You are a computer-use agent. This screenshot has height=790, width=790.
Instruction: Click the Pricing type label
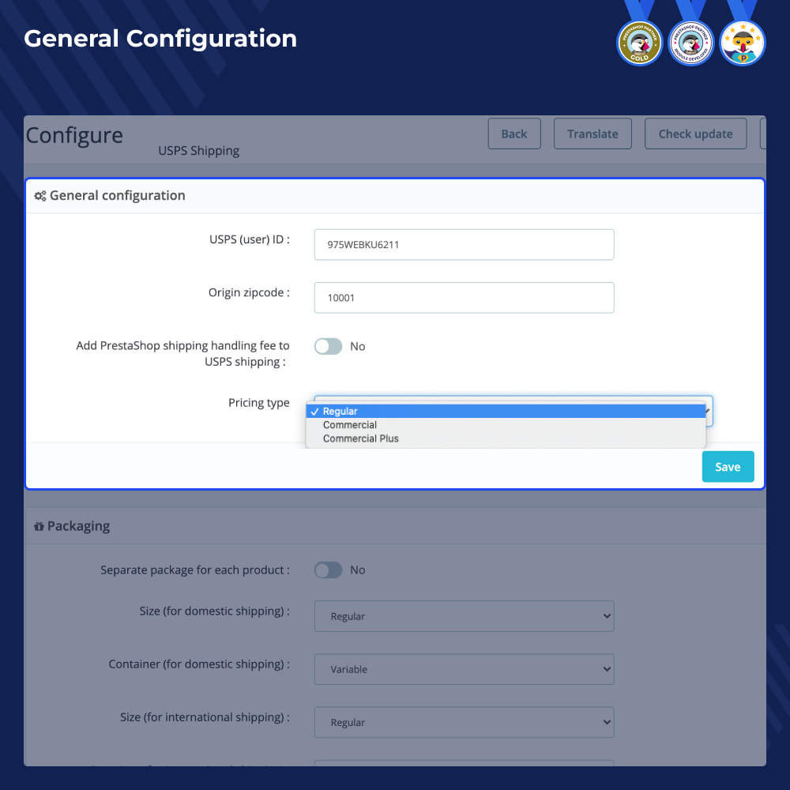(x=259, y=403)
